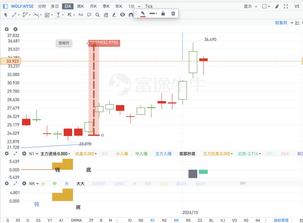303x223 pixels.
Task: Switch to 多日 multi-day view
Action: tap(55, 6)
